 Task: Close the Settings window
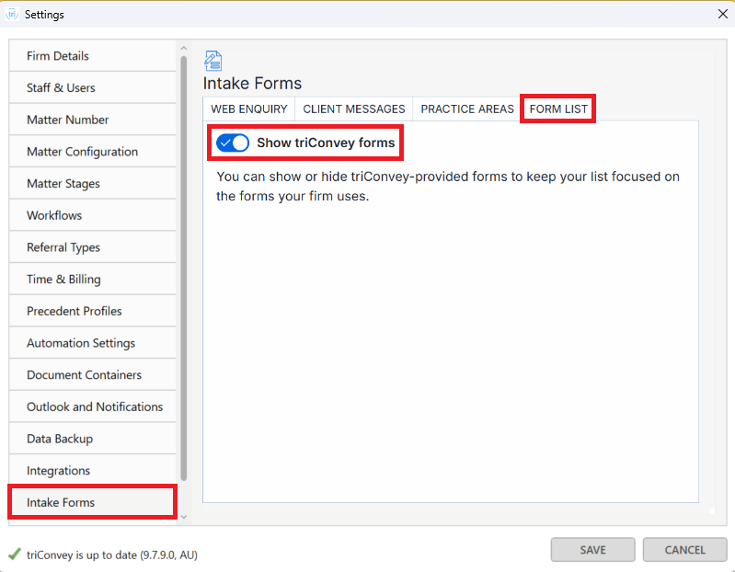click(722, 14)
